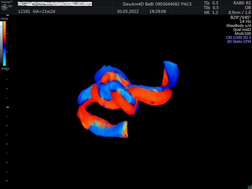Click the knotted umbilical cord 3D rendering
Screen dimensions: 252x189
[126, 98]
